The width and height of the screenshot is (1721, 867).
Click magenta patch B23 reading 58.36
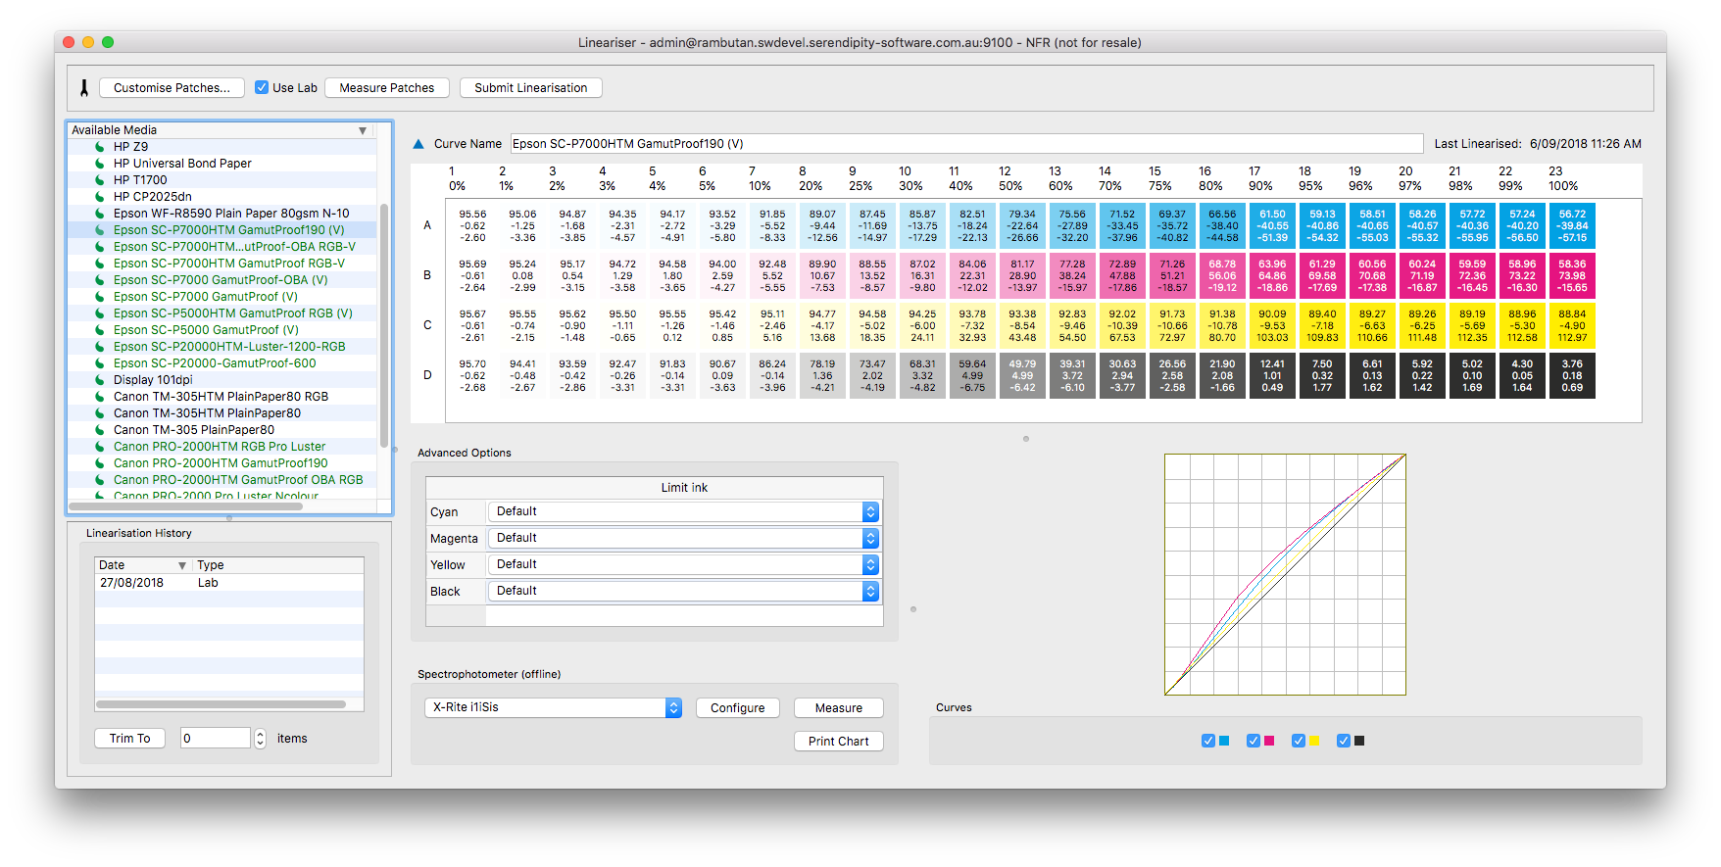coord(1572,276)
